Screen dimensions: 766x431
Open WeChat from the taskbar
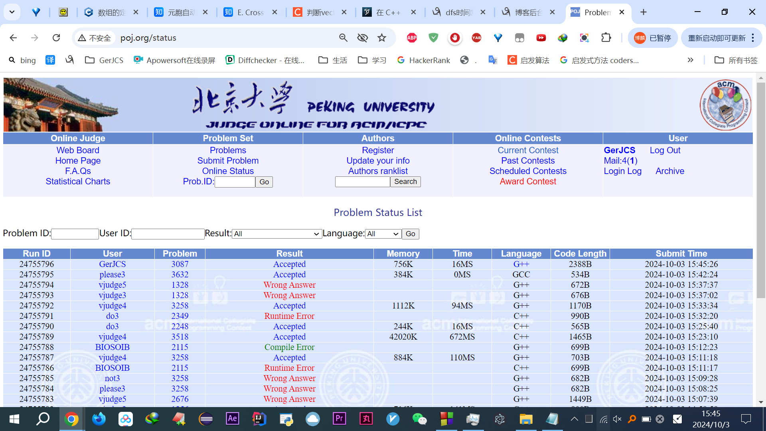point(419,419)
